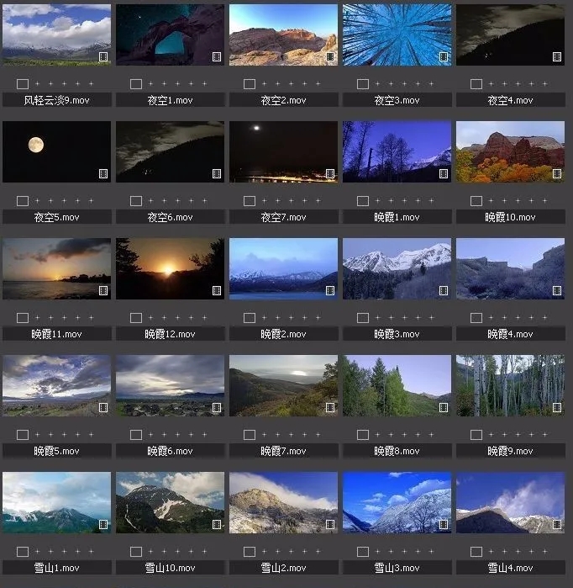
Task: Click the file name 晚霞6.mov
Action: (170, 451)
